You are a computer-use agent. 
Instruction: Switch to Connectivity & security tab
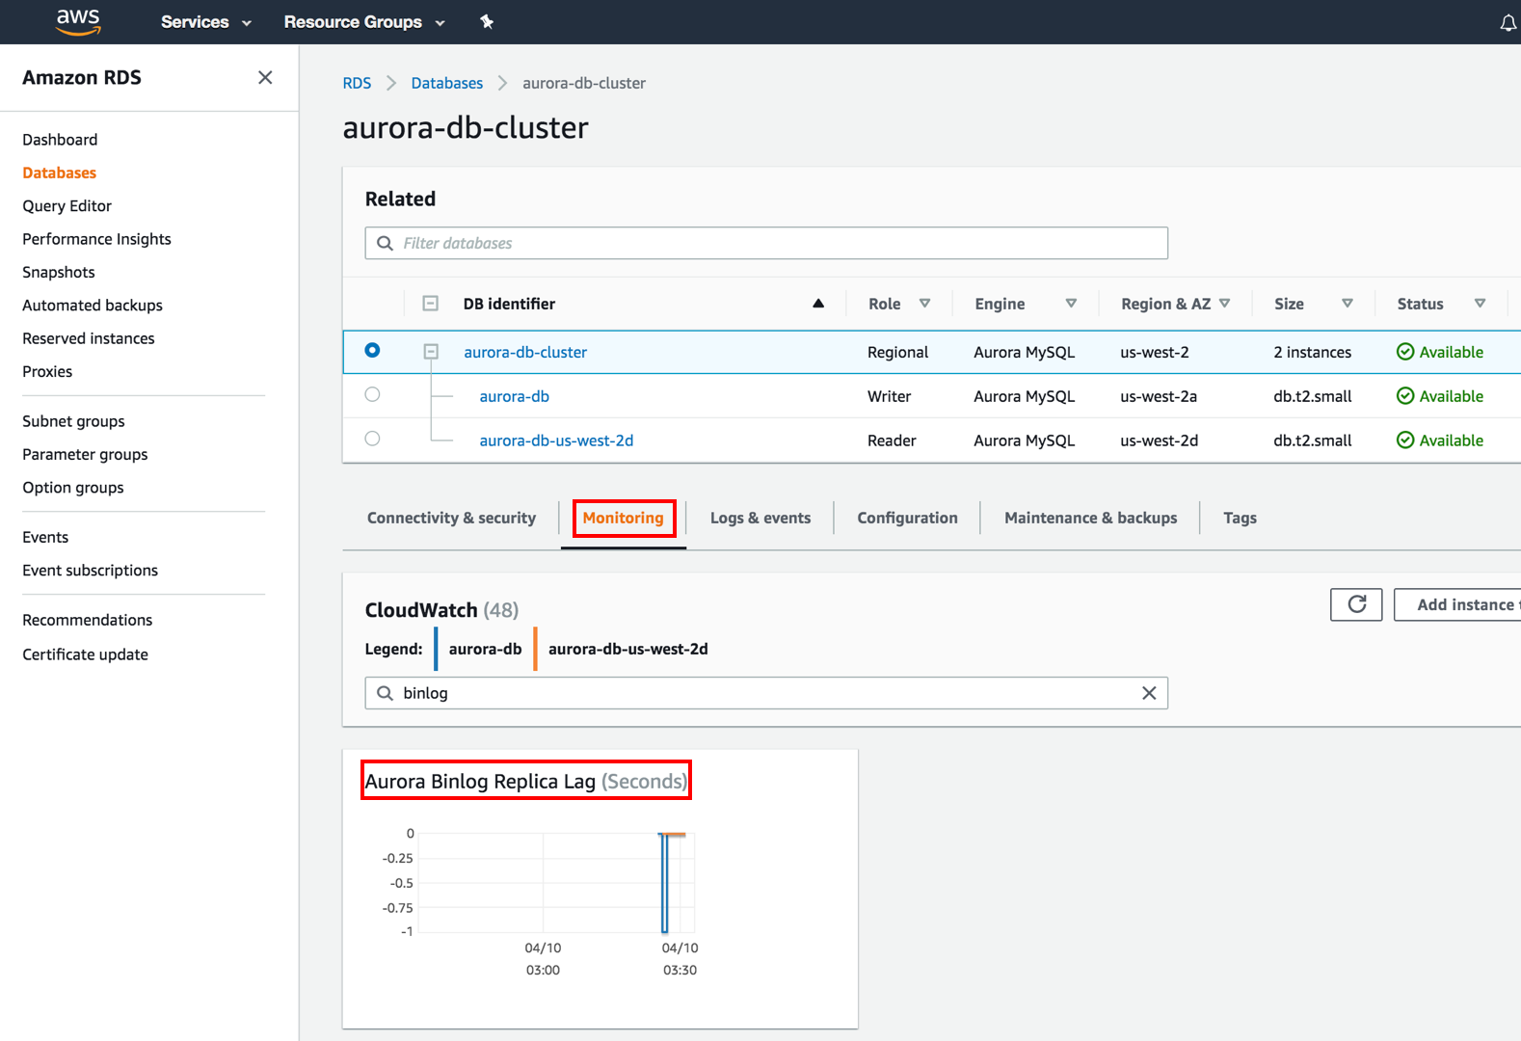point(451,518)
